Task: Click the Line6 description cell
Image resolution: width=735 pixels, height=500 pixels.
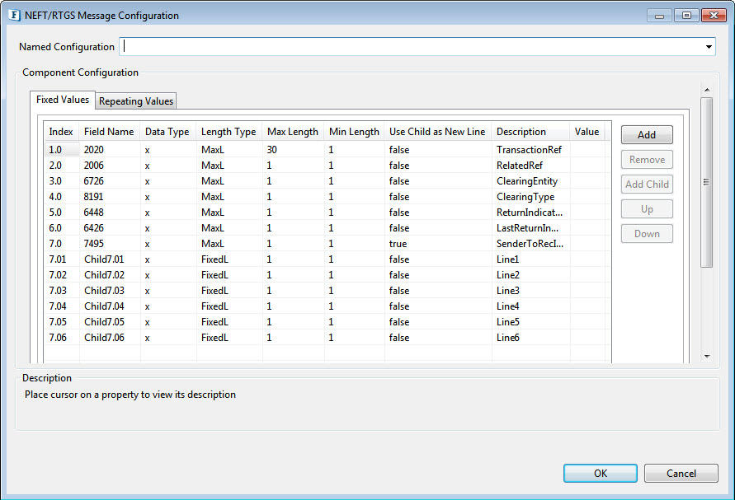Action: pos(507,338)
